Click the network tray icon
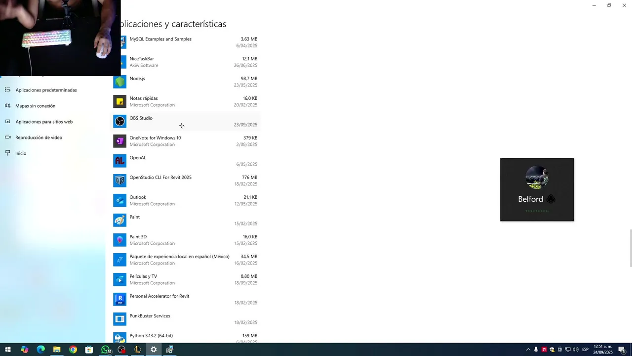Screen dimensions: 632x356 pyautogui.click(x=568, y=350)
